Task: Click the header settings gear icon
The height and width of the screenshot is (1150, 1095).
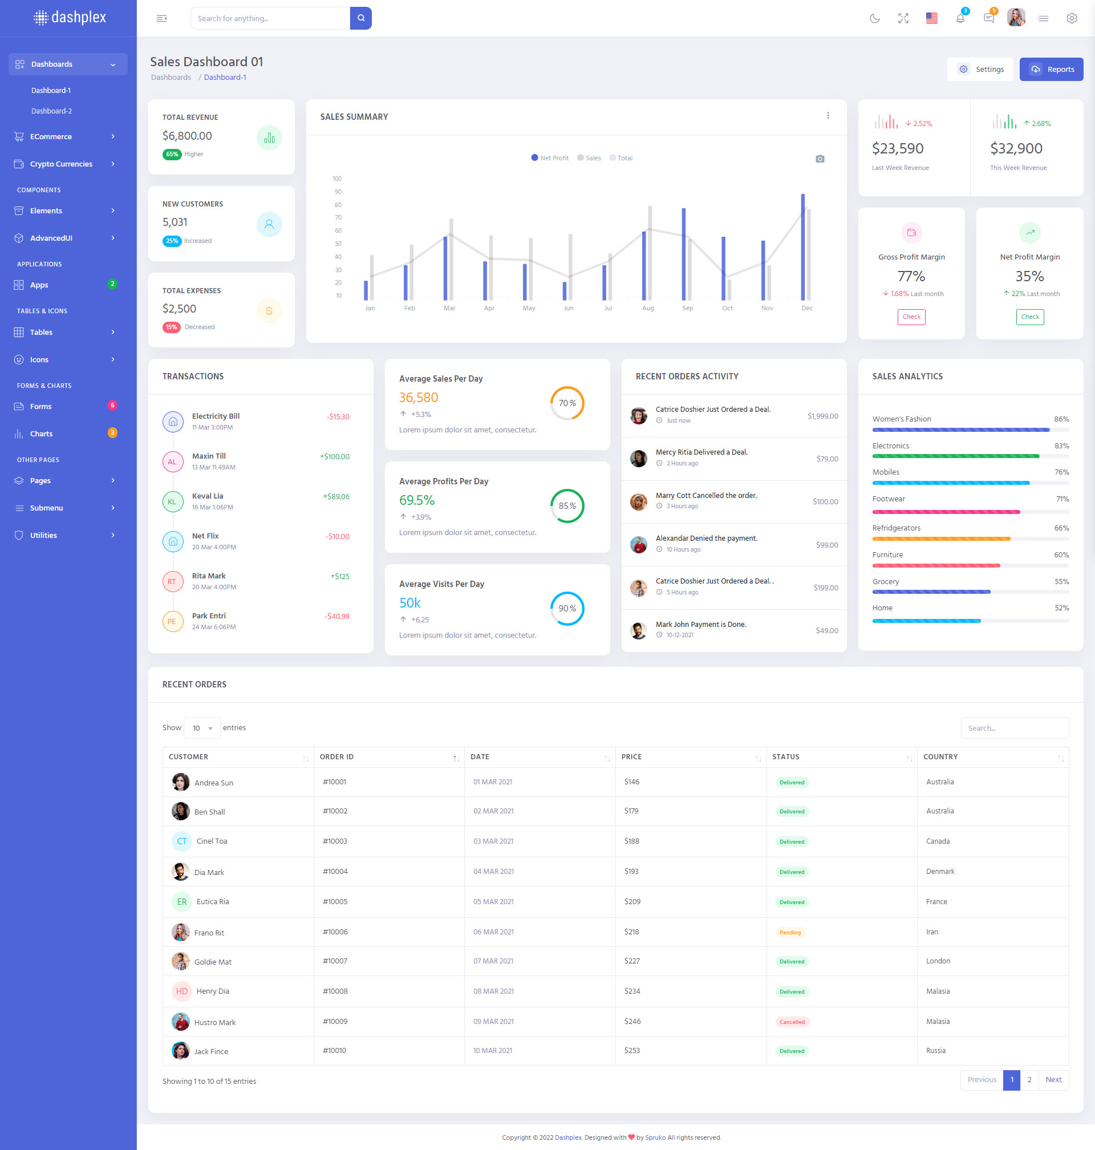Action: (x=1071, y=18)
